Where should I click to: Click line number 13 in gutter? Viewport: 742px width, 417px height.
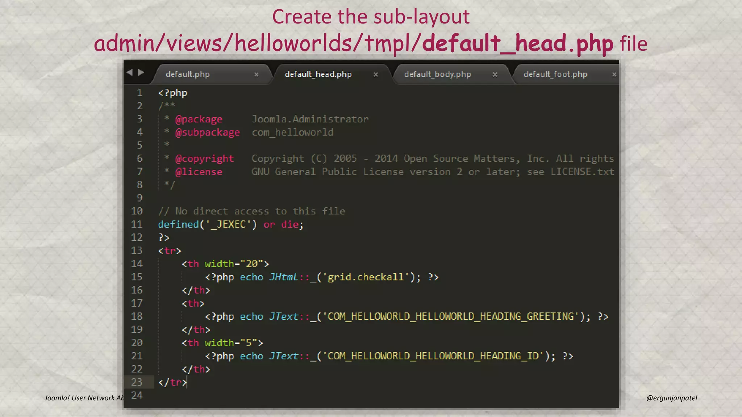coord(137,251)
